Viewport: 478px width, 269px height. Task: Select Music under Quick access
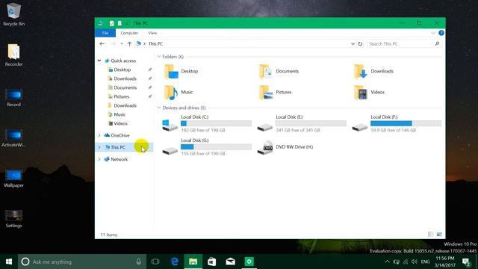pyautogui.click(x=119, y=114)
